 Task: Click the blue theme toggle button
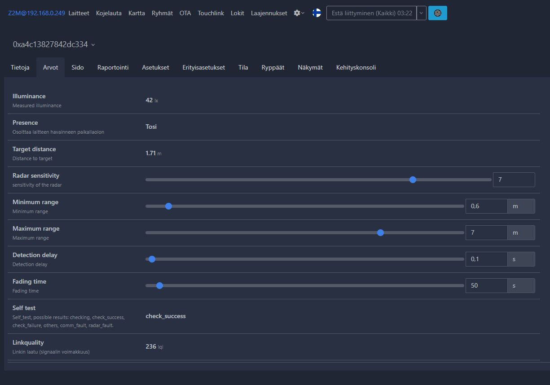click(x=437, y=13)
